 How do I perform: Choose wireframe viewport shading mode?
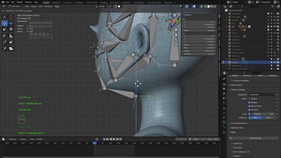pyautogui.click(x=205, y=7)
